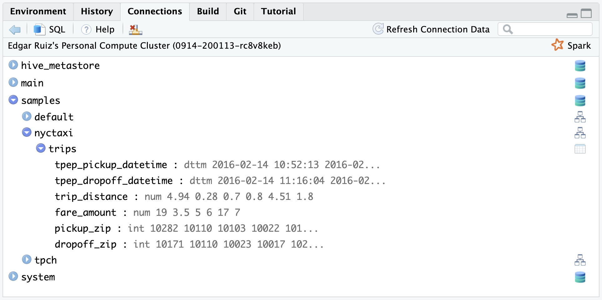
Task: Preview the trips table via grid icon
Action: [580, 149]
